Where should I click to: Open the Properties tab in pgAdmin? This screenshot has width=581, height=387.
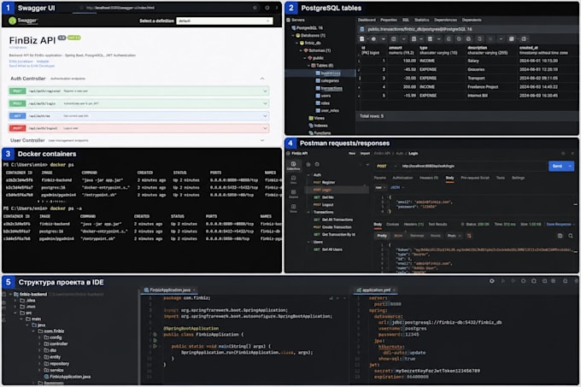click(389, 20)
